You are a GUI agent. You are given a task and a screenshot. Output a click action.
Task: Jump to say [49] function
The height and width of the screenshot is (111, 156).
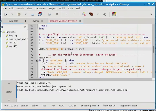(x=13, y=46)
